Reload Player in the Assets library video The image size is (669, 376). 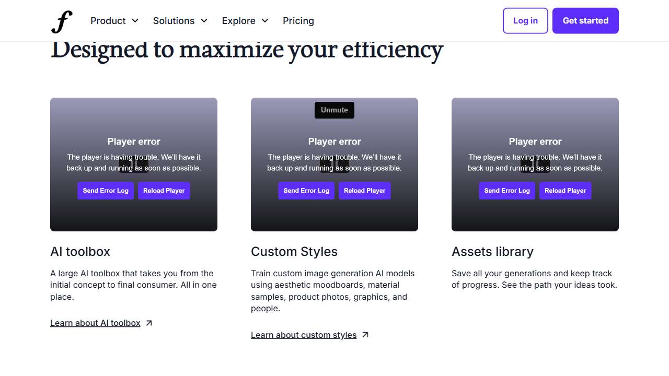coord(565,191)
